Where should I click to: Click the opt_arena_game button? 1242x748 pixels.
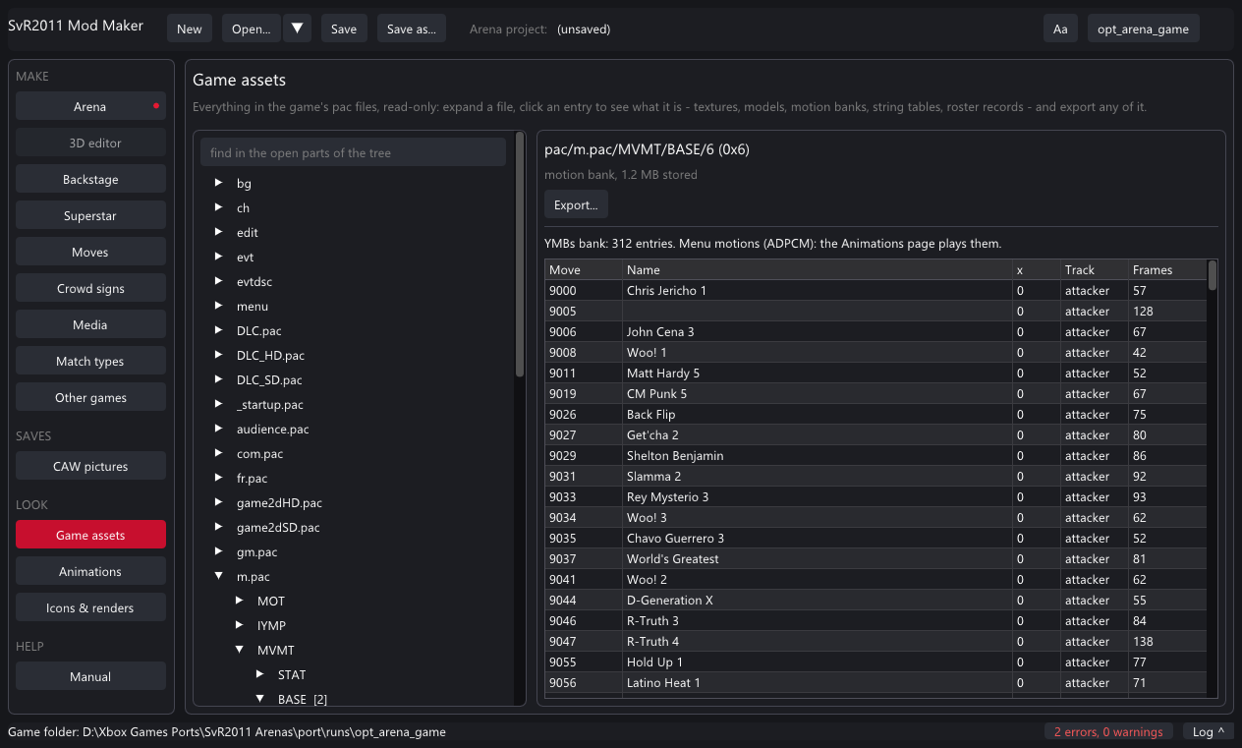click(1144, 29)
